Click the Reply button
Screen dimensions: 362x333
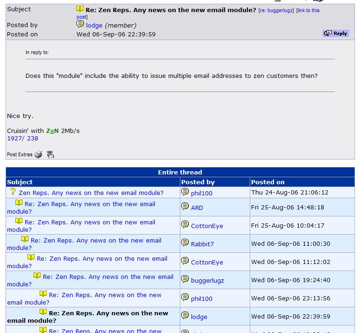(336, 34)
